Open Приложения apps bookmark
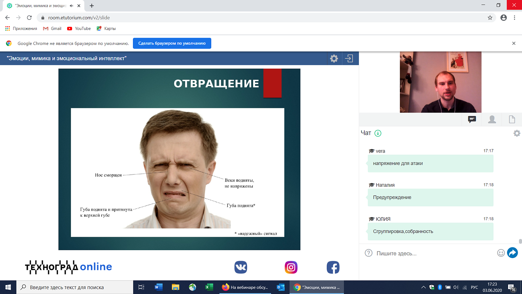Image resolution: width=522 pixels, height=294 pixels. click(x=21, y=29)
